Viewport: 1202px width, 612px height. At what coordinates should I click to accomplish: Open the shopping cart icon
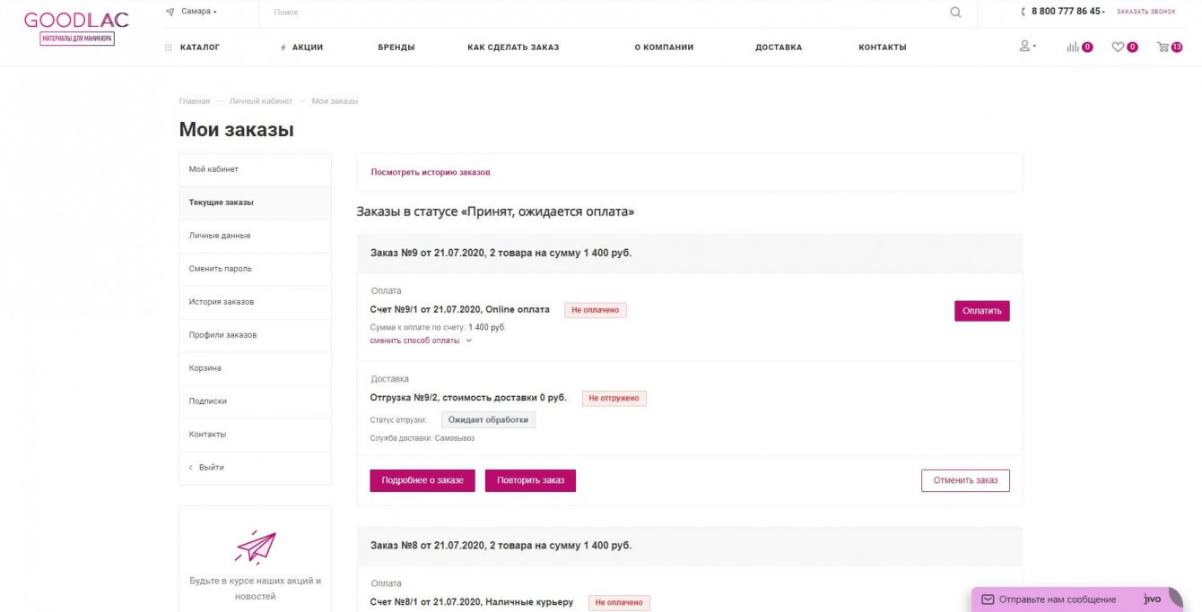point(1163,47)
